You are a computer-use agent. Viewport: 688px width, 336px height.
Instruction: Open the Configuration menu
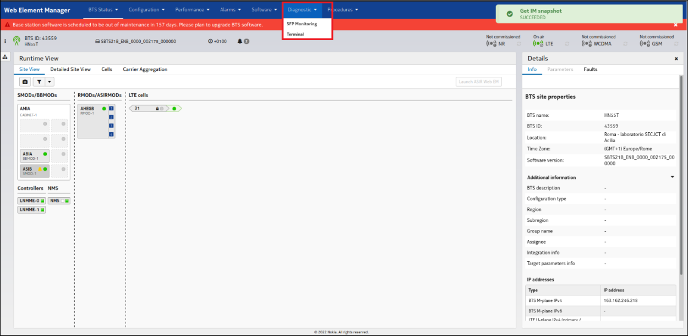point(146,9)
